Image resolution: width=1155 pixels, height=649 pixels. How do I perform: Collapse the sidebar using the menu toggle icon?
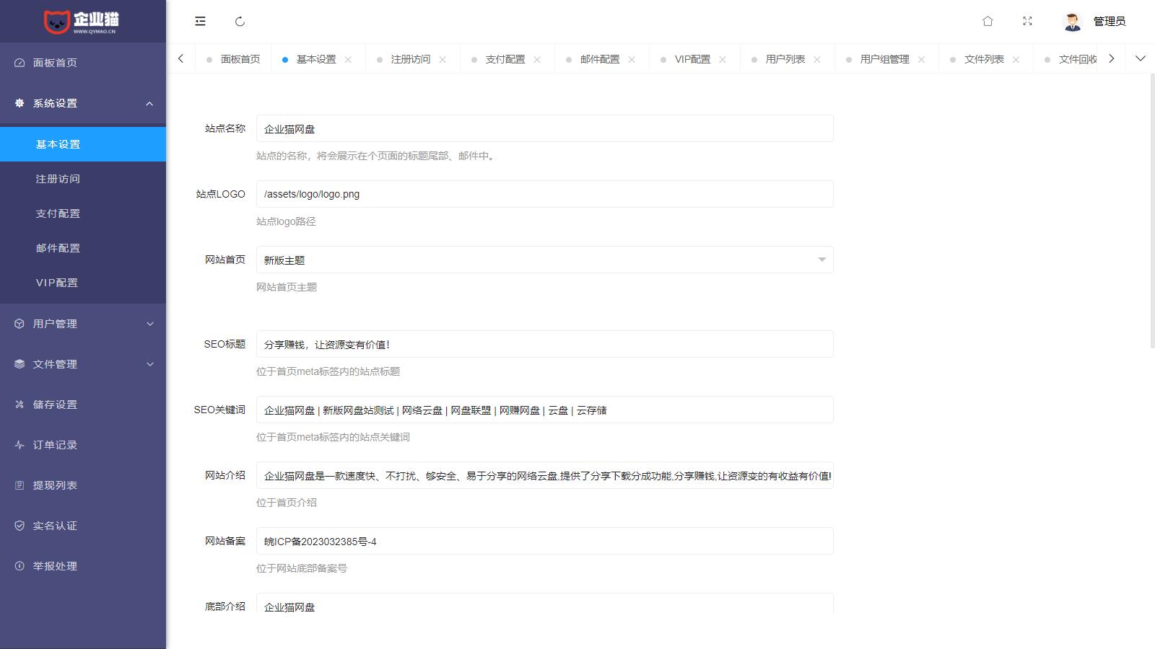pos(199,22)
